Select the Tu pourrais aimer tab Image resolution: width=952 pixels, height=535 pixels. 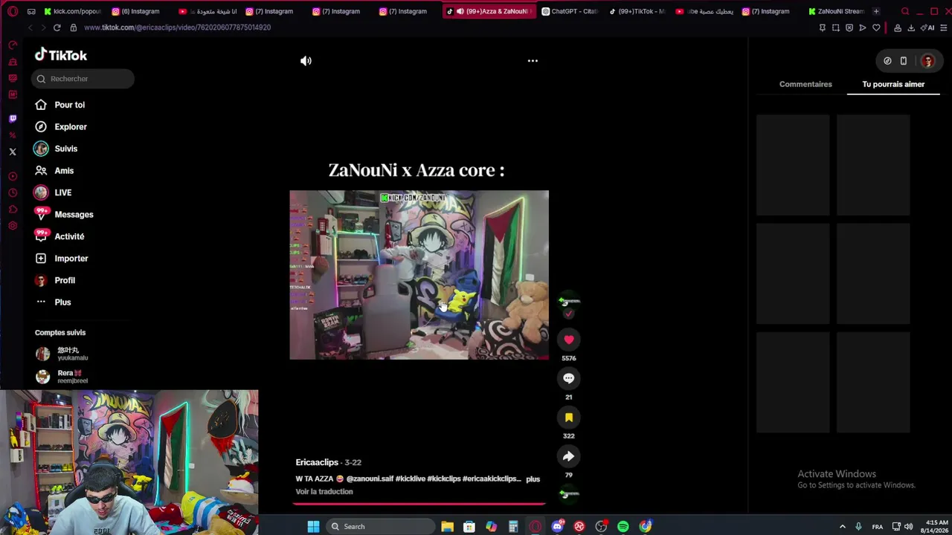click(893, 84)
